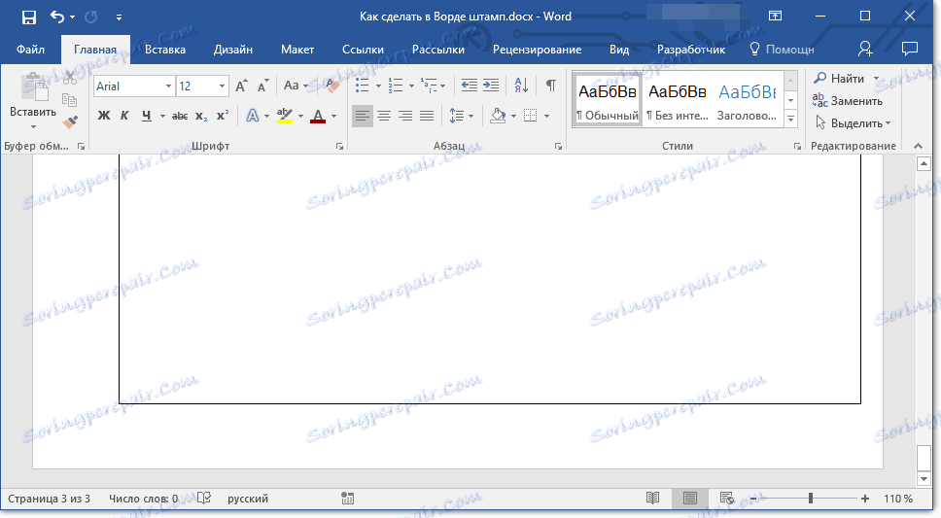Viewport: 941px width, 518px height.
Task: Justify the paragraph text
Action: pos(427,116)
